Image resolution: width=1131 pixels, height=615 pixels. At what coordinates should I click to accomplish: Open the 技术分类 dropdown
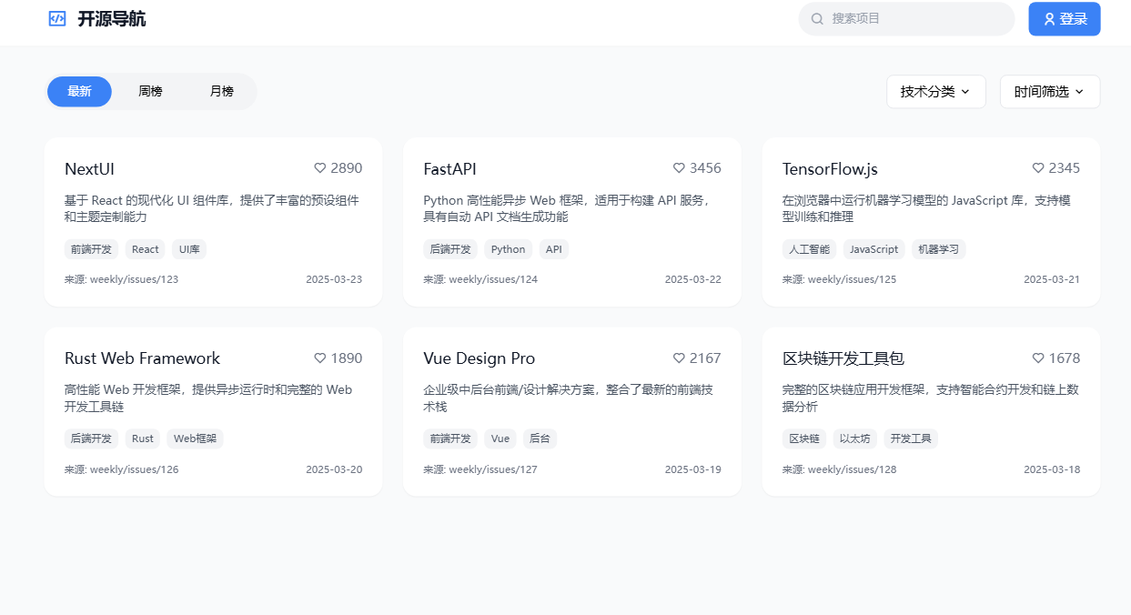936,92
